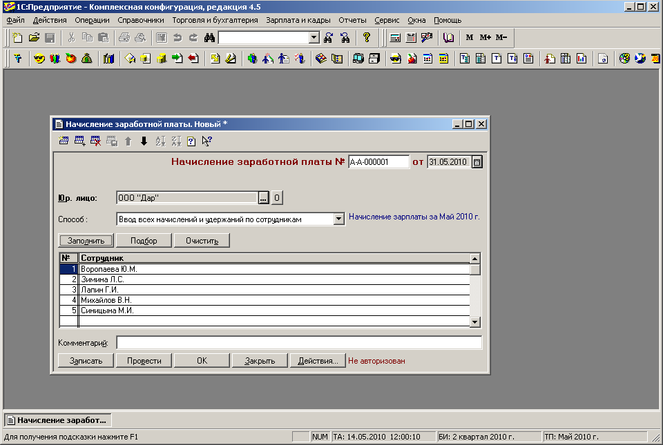Delete the row with the red X icon
This screenshot has height=445, width=663.
(x=95, y=141)
